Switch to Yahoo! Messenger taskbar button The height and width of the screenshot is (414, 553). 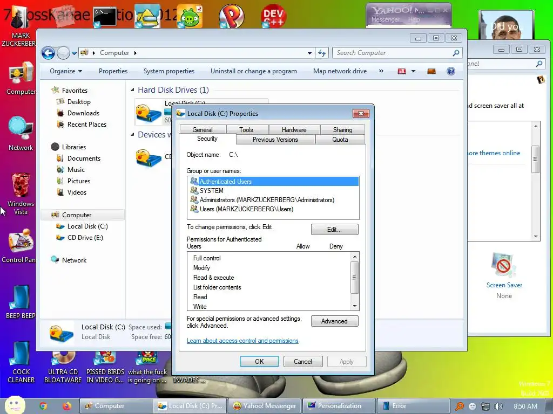pos(265,406)
